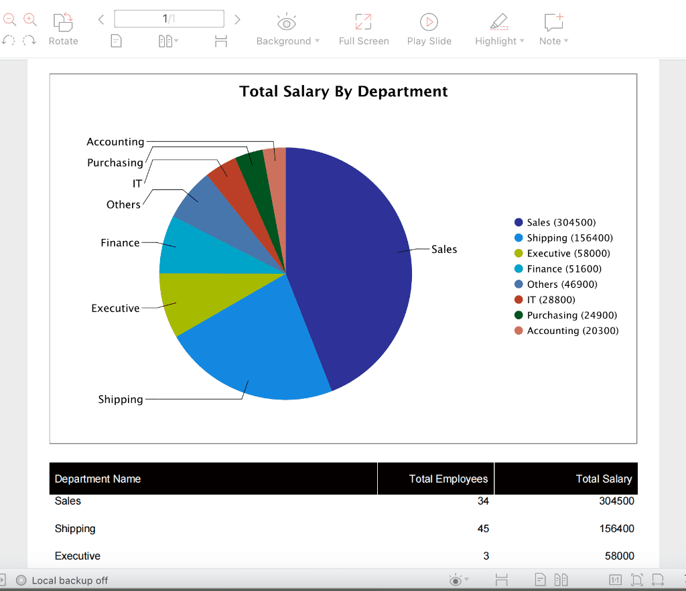Viewport: 686px width, 591px height.
Task: Click fit width icon in status bar
Action: (x=501, y=580)
